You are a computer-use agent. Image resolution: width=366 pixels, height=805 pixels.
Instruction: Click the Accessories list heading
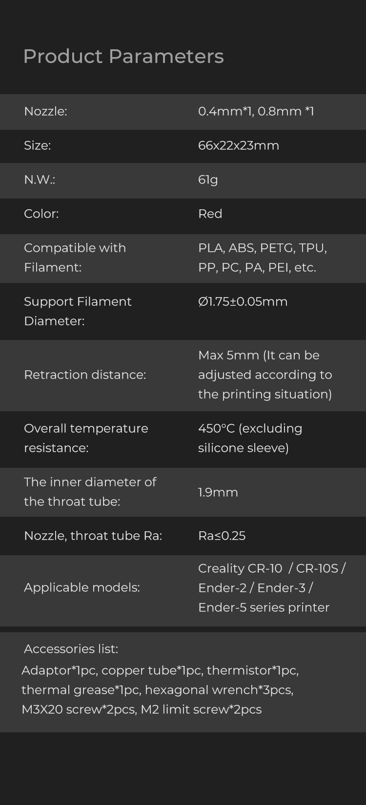(x=71, y=649)
